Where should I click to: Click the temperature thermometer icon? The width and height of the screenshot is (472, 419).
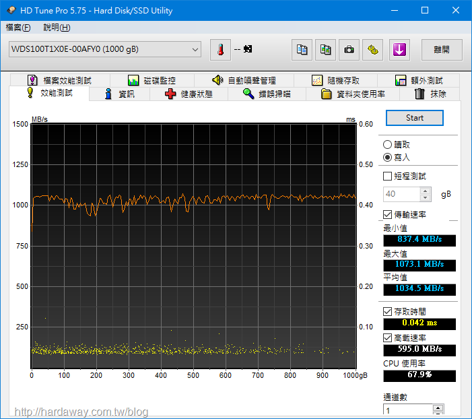pyautogui.click(x=220, y=50)
